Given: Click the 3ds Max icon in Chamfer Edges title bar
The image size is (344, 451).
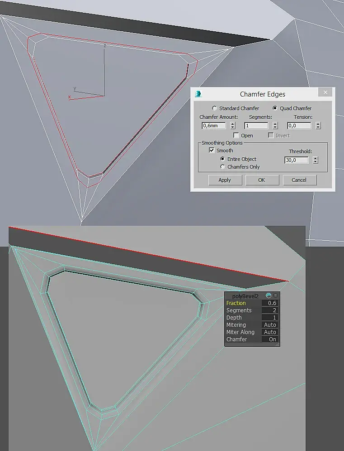Looking at the screenshot, I should coord(198,94).
